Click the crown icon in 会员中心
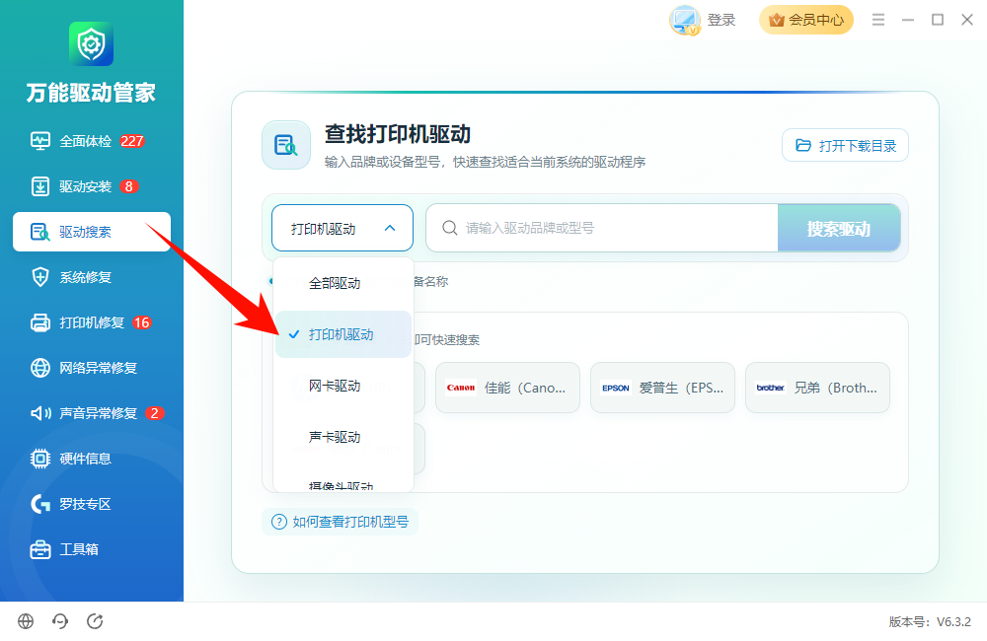The height and width of the screenshot is (641, 987). (777, 20)
